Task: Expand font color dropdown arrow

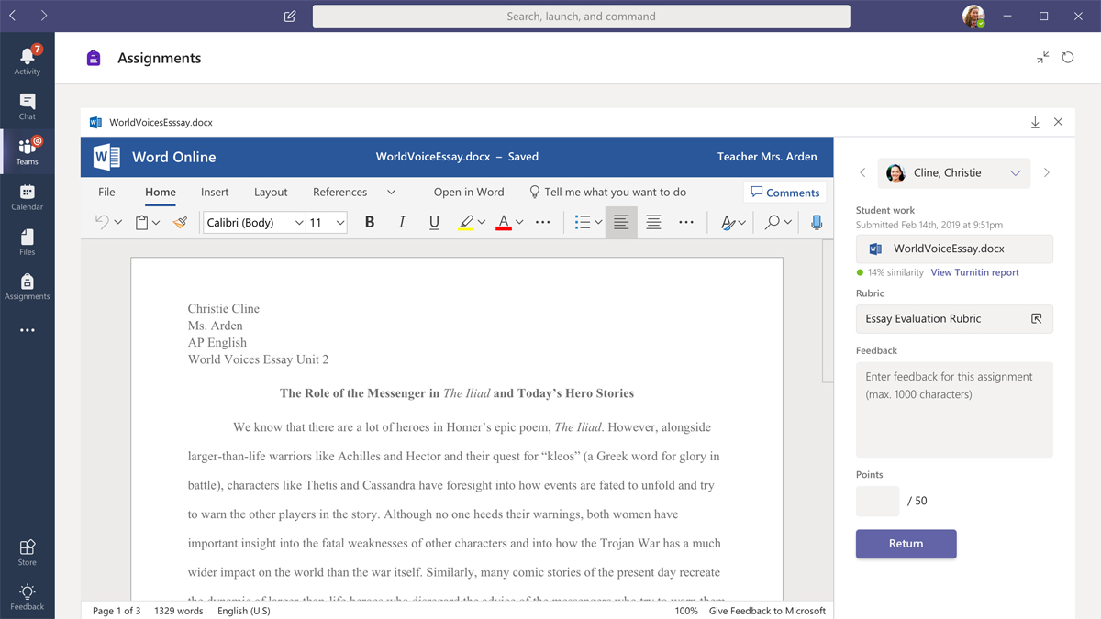Action: 519,223
